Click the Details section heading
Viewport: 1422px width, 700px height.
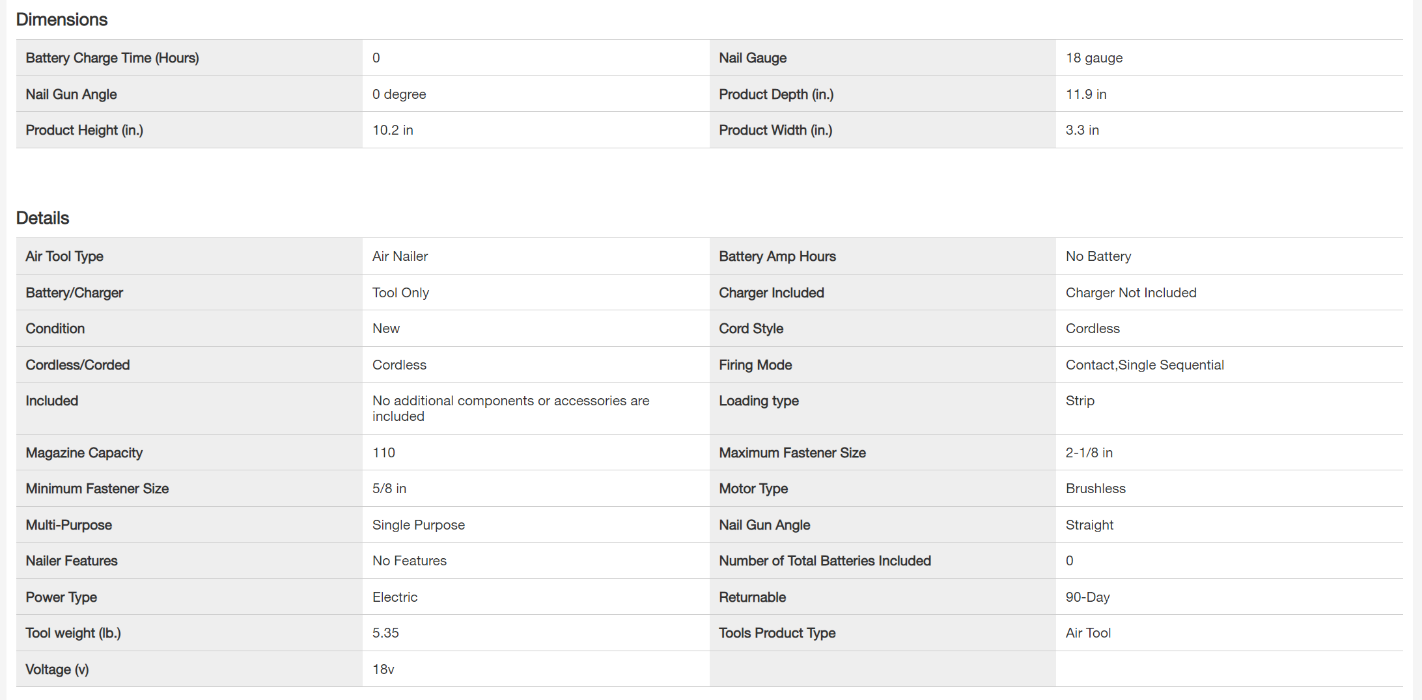point(43,218)
